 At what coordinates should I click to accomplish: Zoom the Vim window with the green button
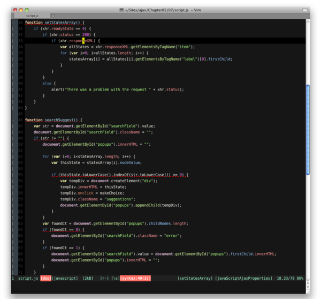coord(27,10)
